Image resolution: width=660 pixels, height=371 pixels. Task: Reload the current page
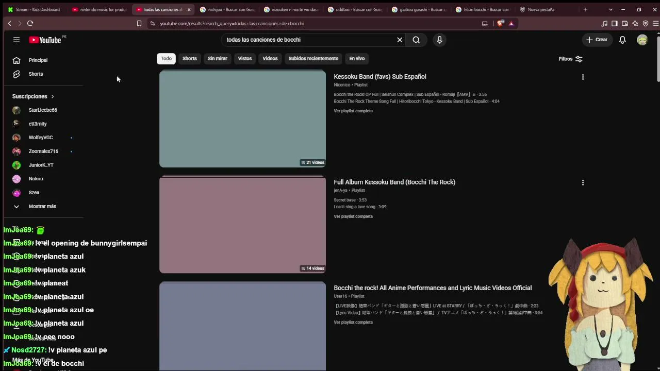pos(30,23)
